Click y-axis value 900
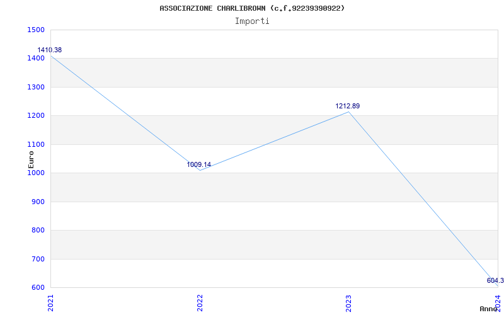 (40, 202)
